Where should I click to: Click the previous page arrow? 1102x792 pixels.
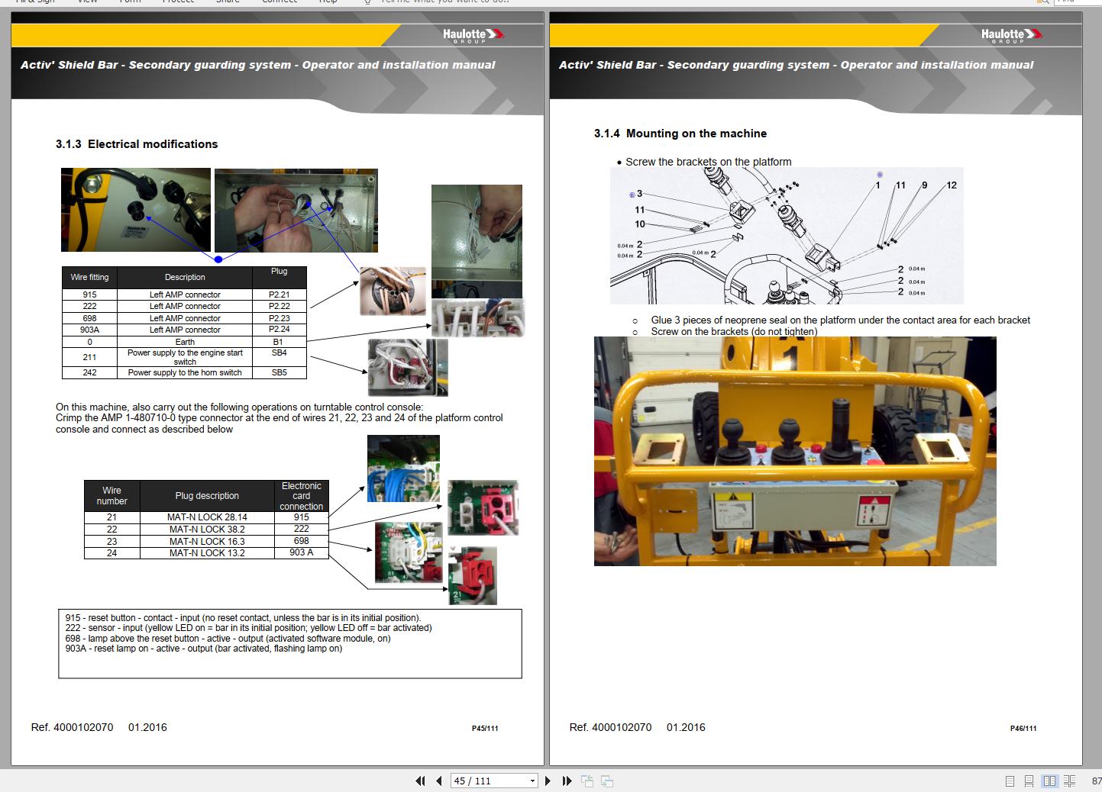point(439,781)
